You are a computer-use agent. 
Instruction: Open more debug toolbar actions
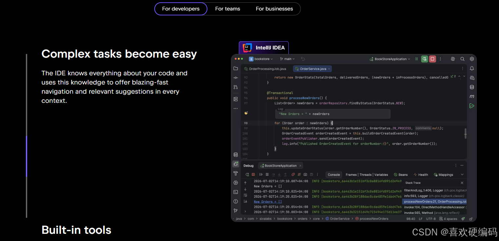(x=317, y=175)
